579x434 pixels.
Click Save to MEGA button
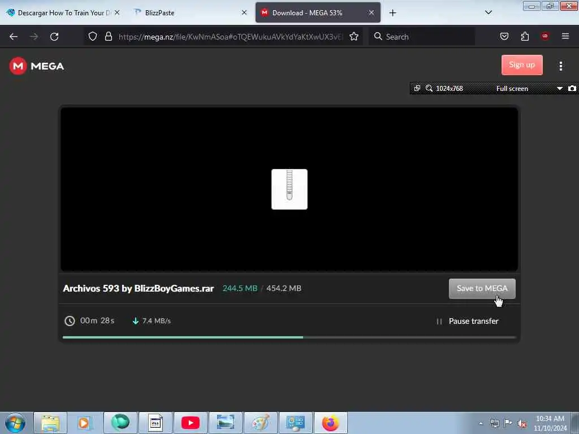(x=482, y=289)
